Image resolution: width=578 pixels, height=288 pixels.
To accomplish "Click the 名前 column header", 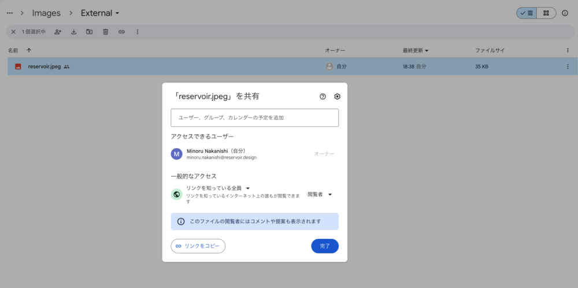I will coord(13,50).
